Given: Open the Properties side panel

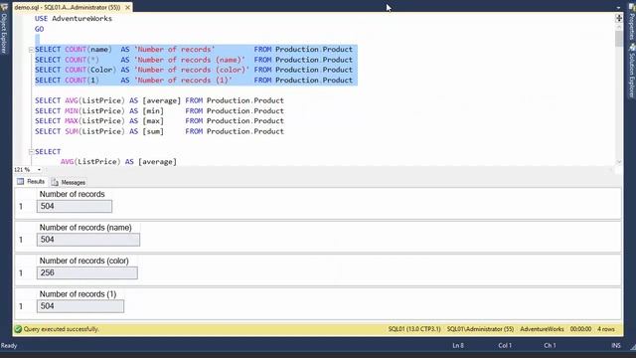Looking at the screenshot, I should (x=632, y=26).
